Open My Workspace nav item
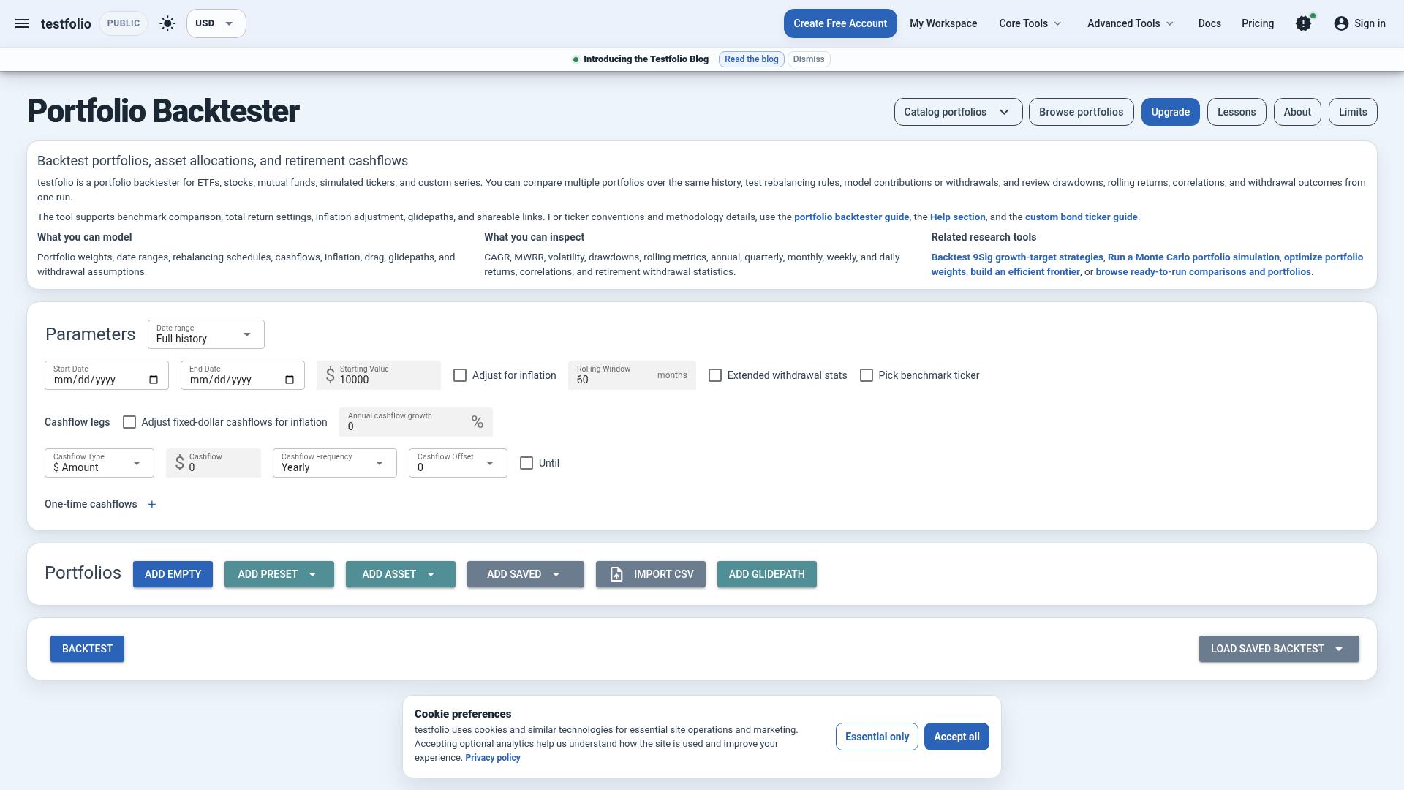This screenshot has height=790, width=1404. pyautogui.click(x=943, y=23)
